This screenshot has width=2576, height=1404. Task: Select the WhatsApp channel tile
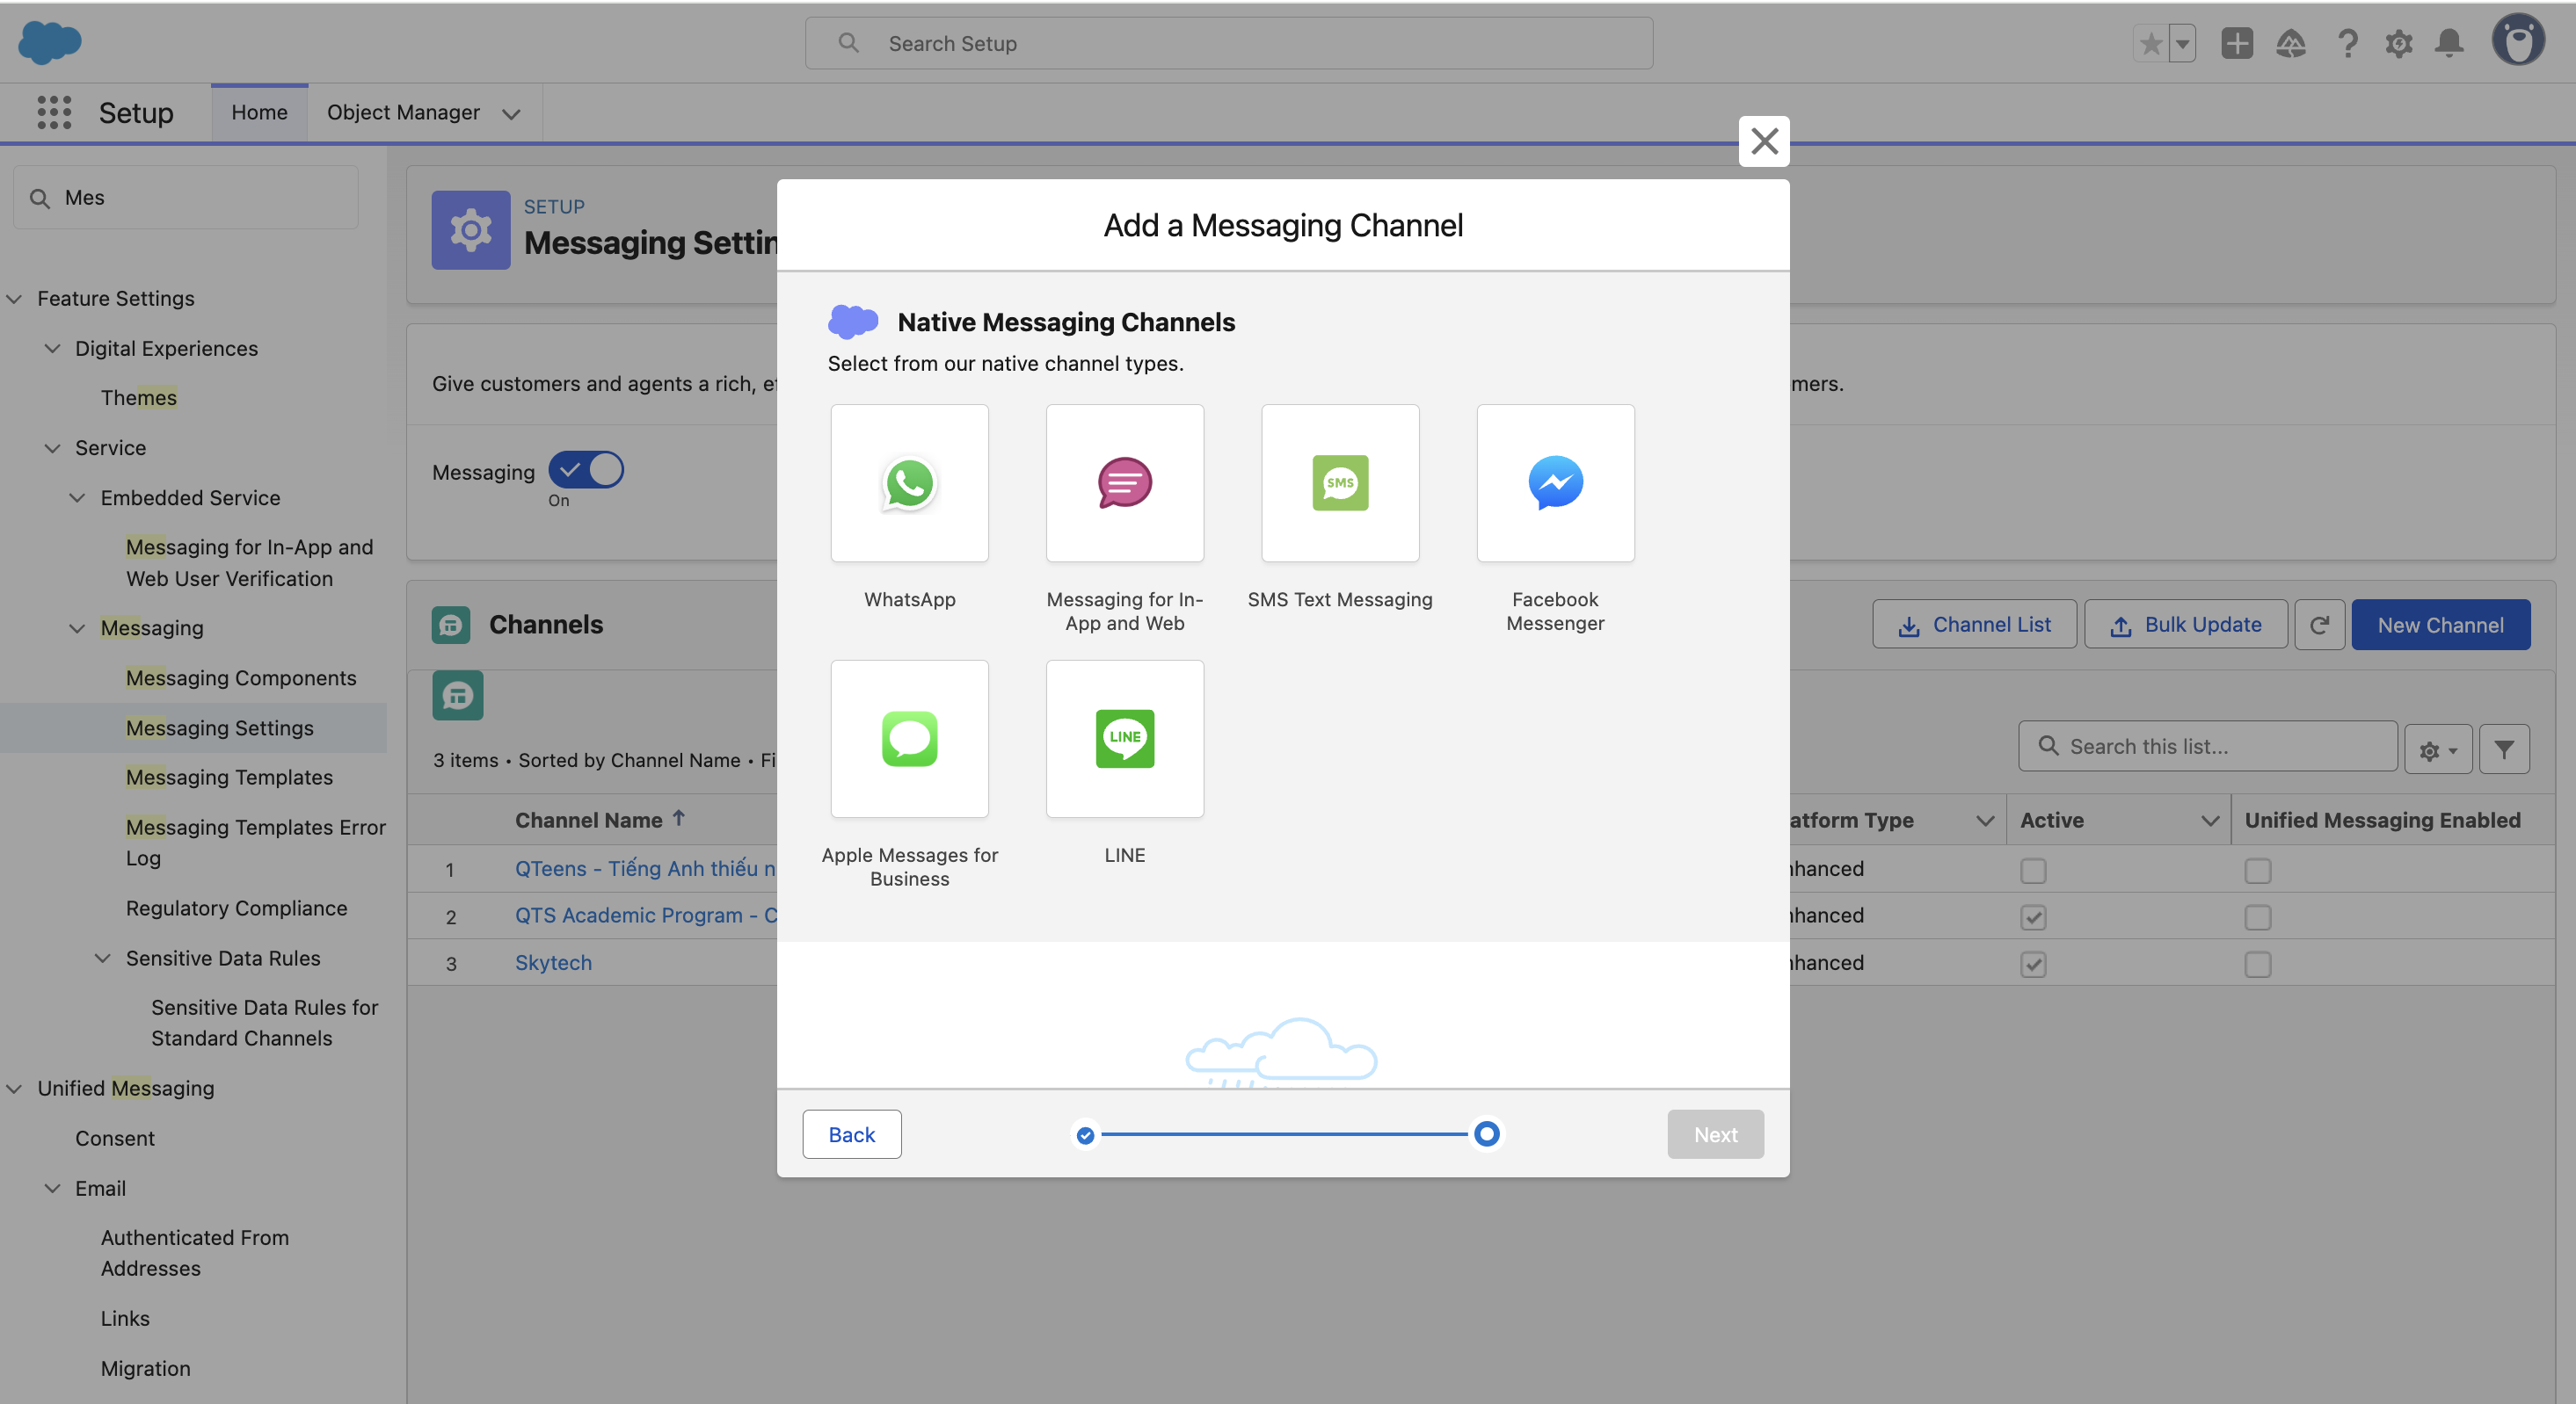click(909, 482)
